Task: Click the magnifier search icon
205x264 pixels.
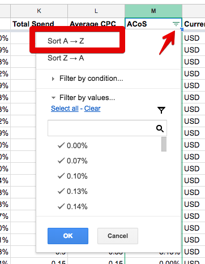Action: (160, 128)
